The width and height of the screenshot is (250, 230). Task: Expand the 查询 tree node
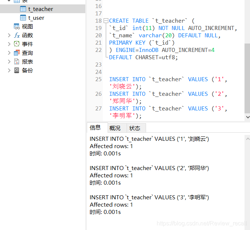coord(9,53)
